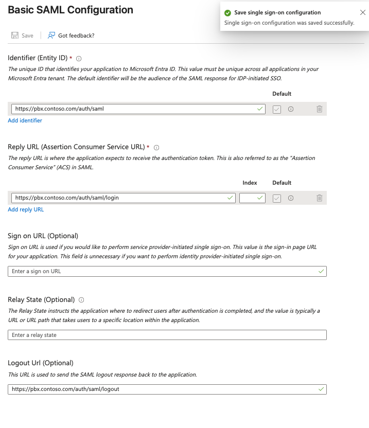The width and height of the screenshot is (369, 428).
Task: Click the Save disk icon
Action: click(14, 35)
